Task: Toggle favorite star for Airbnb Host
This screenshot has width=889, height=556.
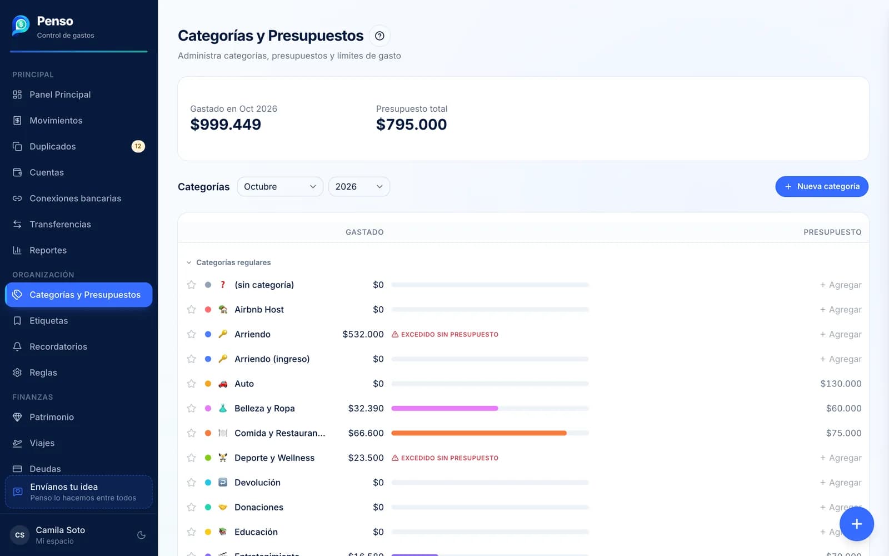Action: [x=191, y=309]
